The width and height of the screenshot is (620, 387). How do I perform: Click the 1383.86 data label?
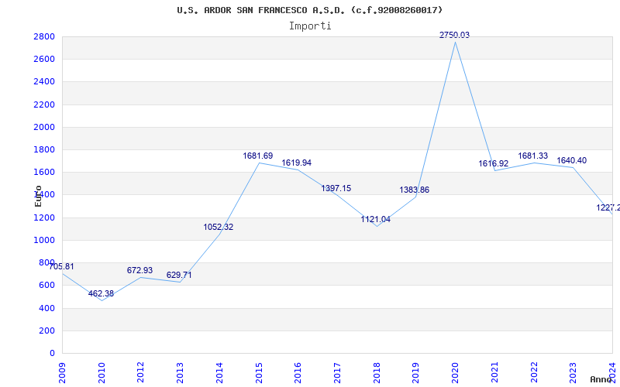point(415,190)
